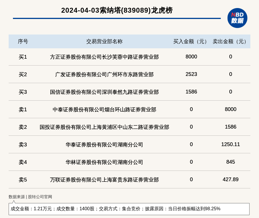Click the 0 sell amount in 买1 row
Viewport: 259px width, 218px height.
coord(231,57)
